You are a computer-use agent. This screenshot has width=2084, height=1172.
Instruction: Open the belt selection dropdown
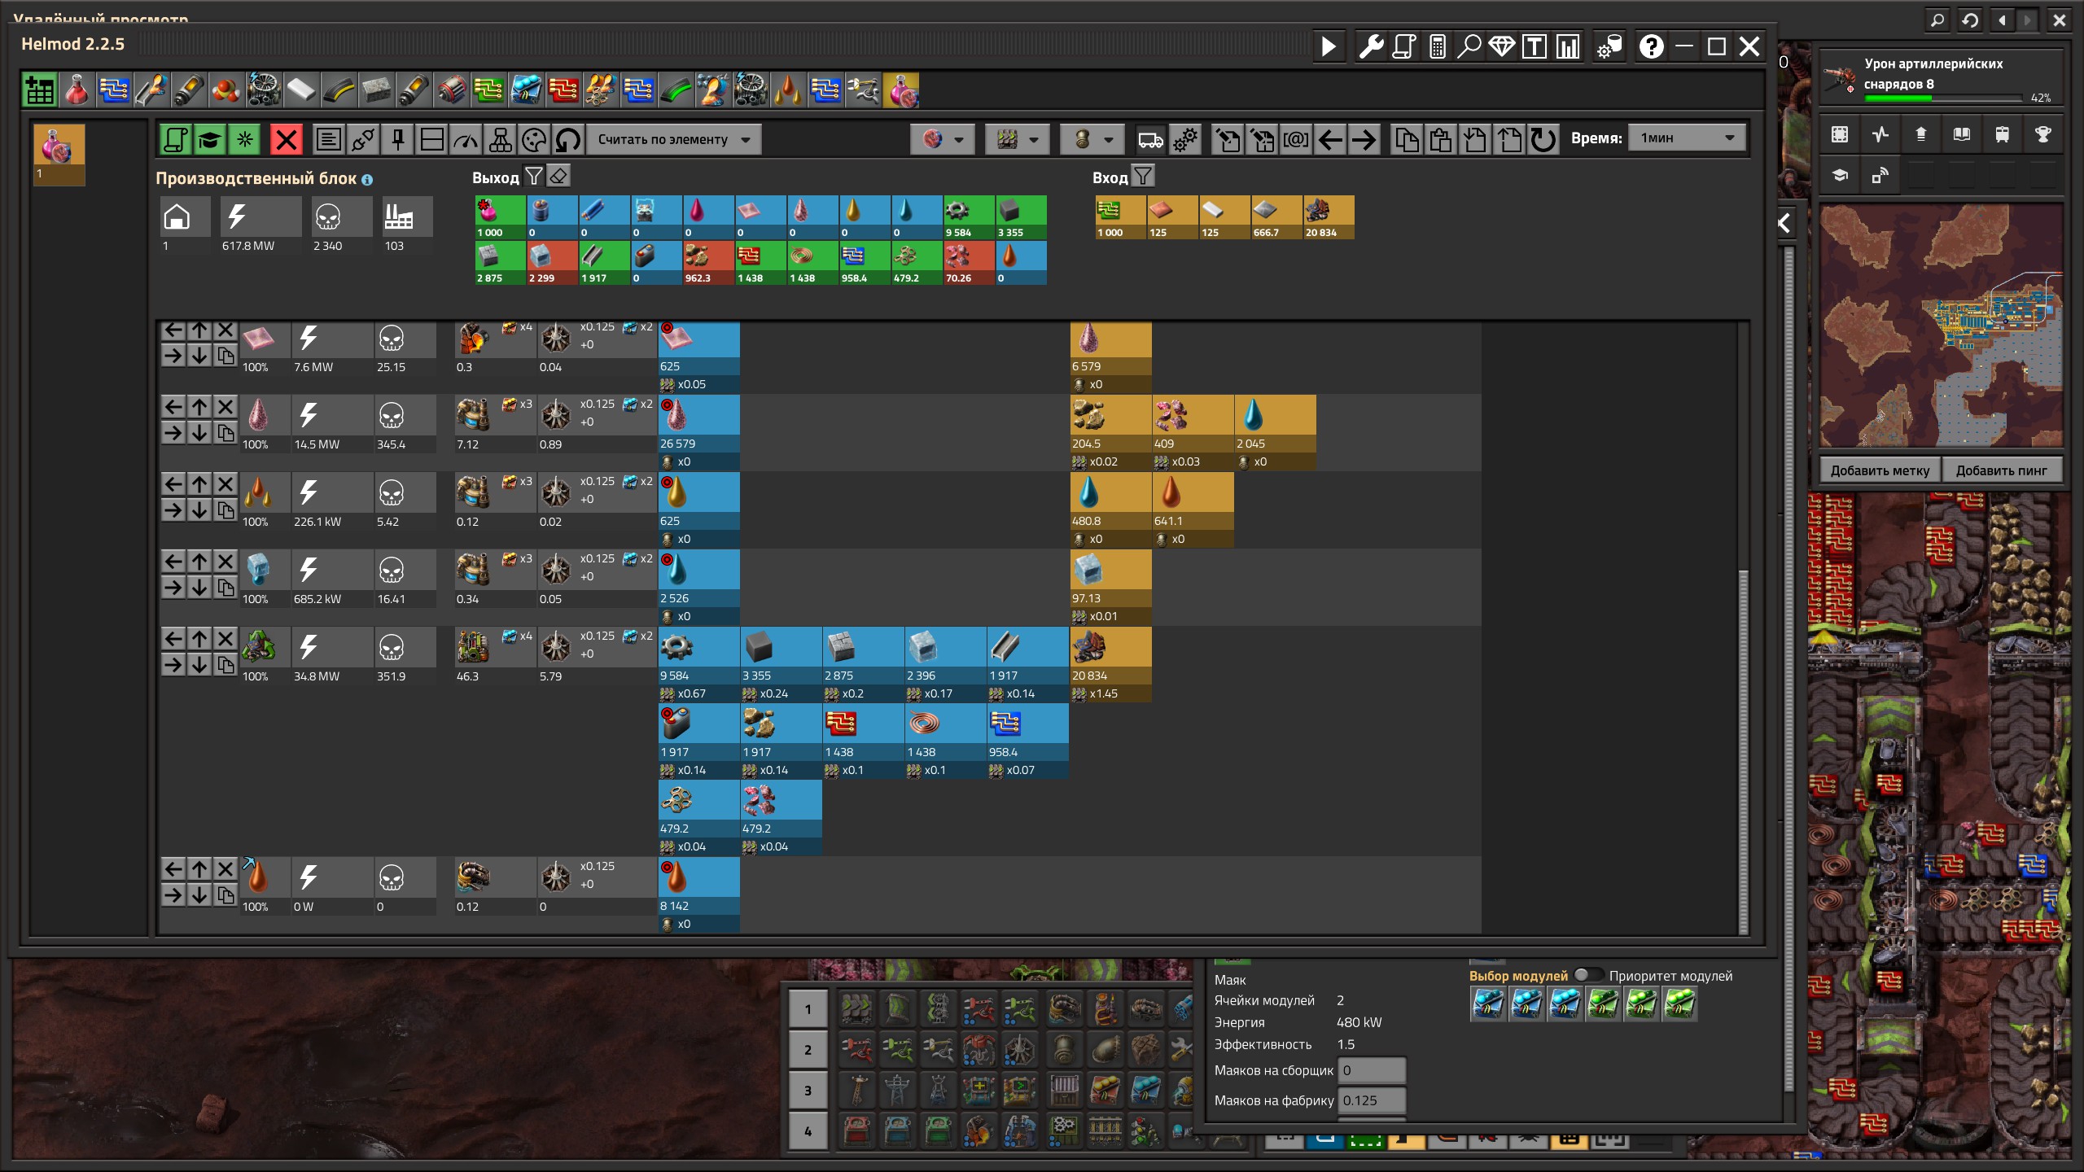pyautogui.click(x=1017, y=140)
